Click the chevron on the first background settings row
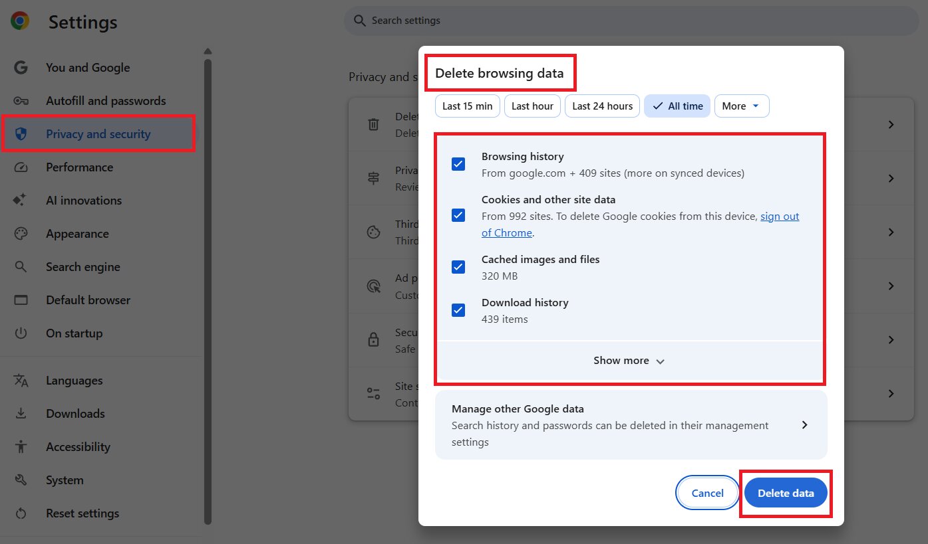Image resolution: width=928 pixels, height=544 pixels. pos(891,125)
